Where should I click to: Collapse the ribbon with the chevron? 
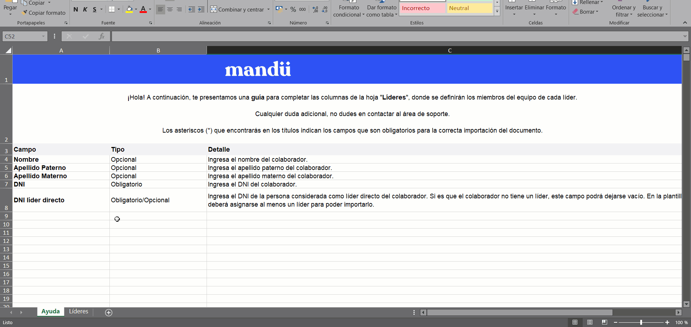[x=685, y=23]
